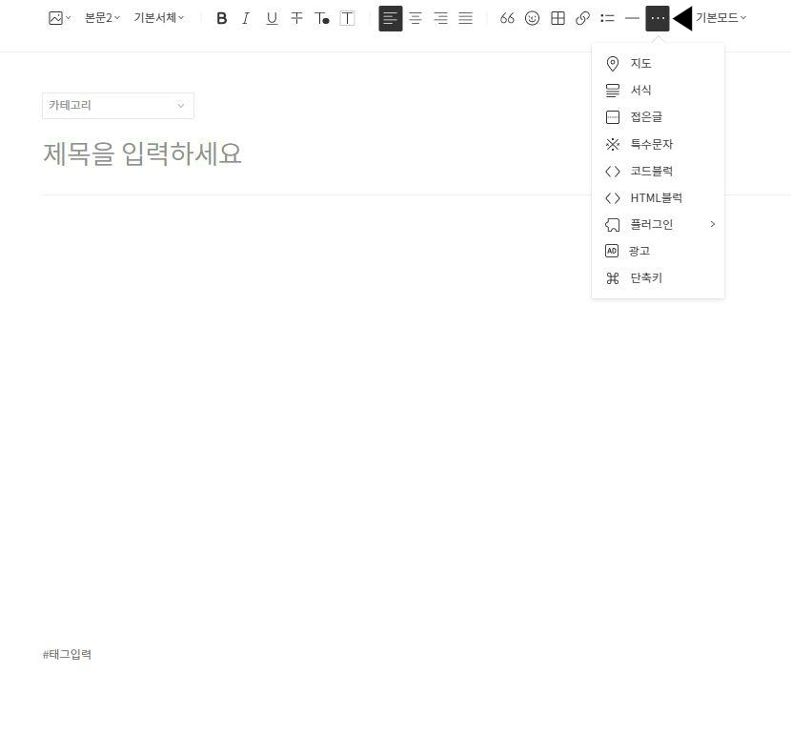This screenshot has width=791, height=756.
Task: Open the hyperlink tool
Action: click(x=582, y=18)
